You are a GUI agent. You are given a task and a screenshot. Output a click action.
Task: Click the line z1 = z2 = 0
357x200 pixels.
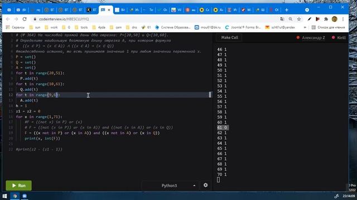28,111
